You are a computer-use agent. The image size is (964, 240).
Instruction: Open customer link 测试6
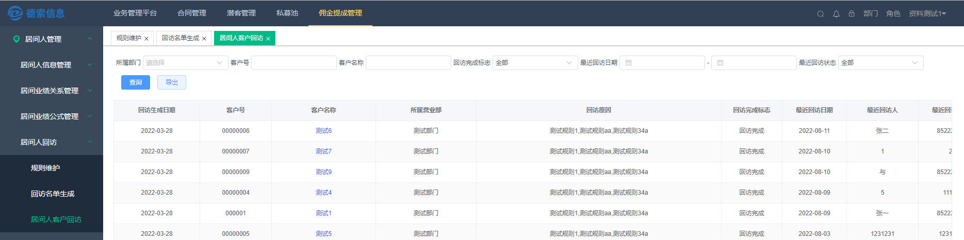coord(323,131)
